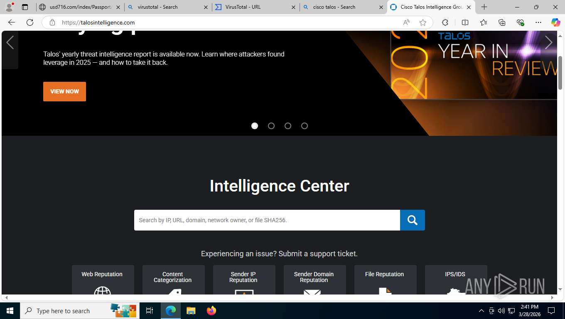This screenshot has width=565, height=319.
Task: Select the first carousel dot
Action: tap(255, 126)
